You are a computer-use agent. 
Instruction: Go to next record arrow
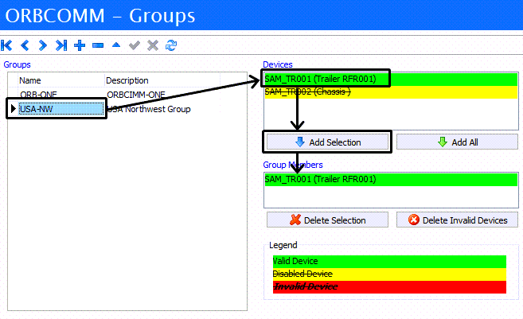click(42, 45)
